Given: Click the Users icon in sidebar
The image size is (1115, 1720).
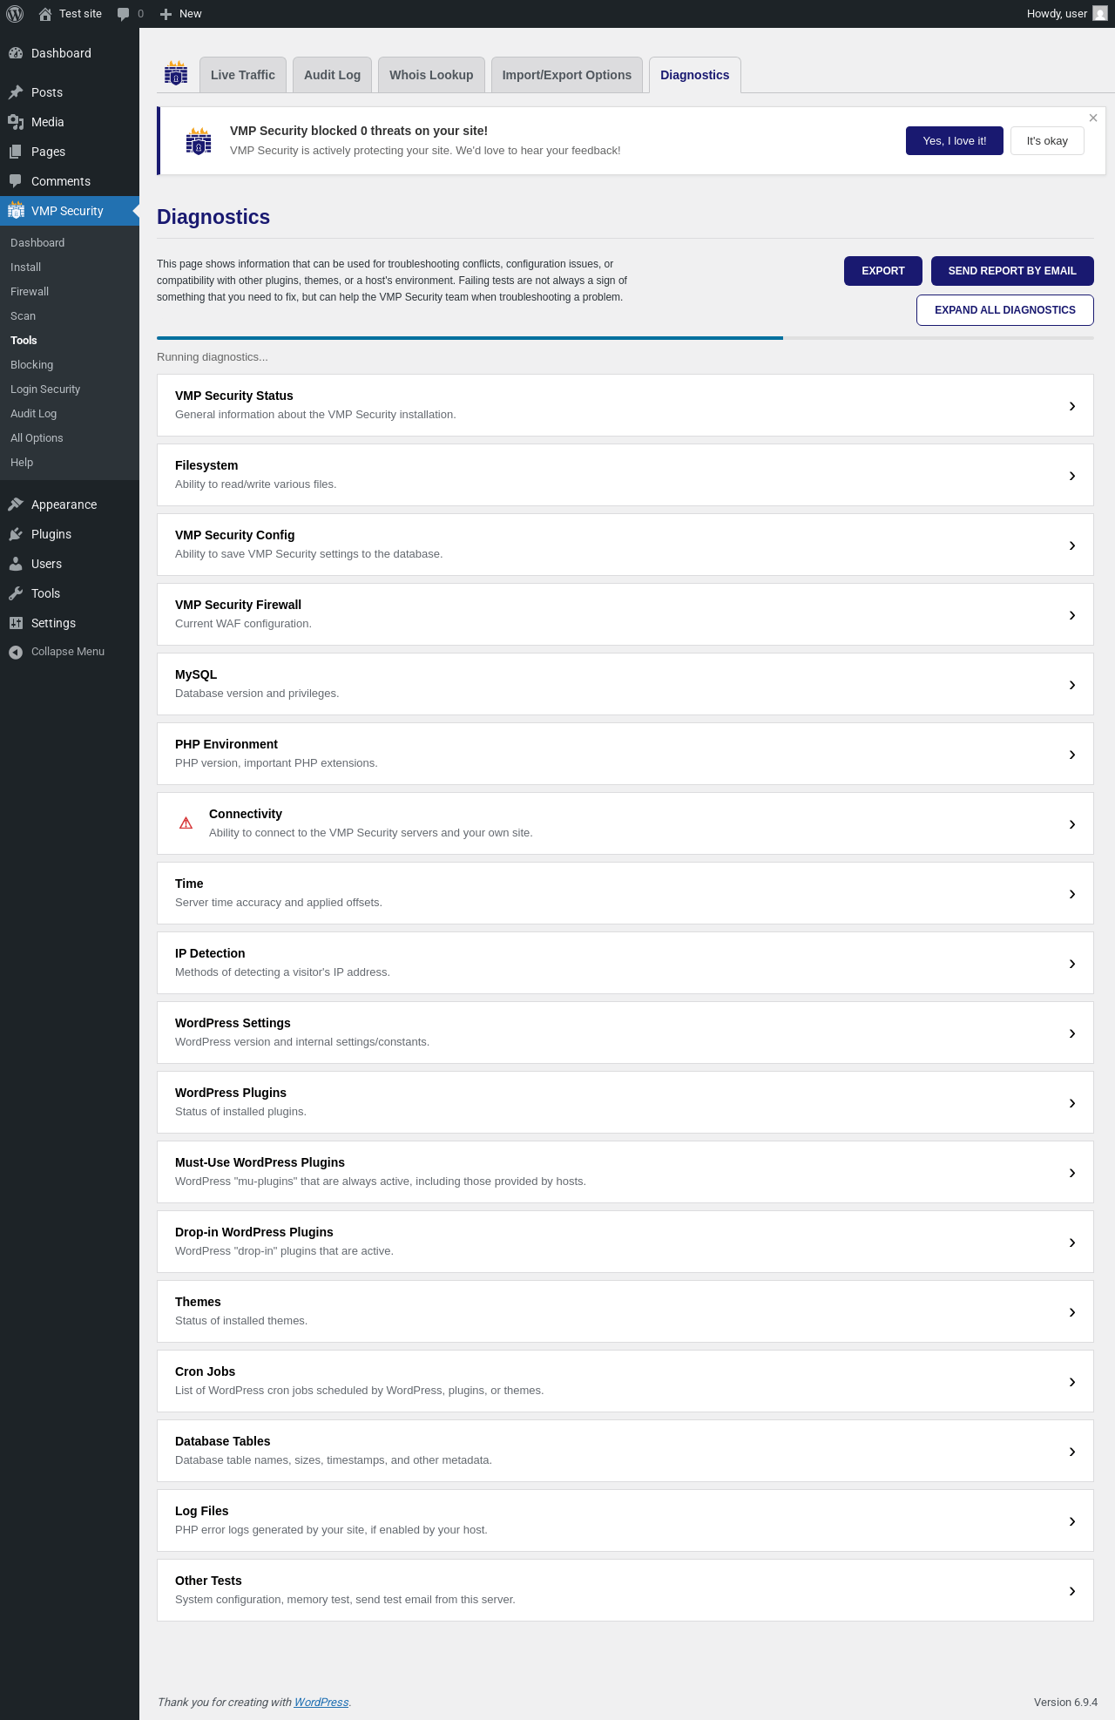Looking at the screenshot, I should tap(16, 564).
